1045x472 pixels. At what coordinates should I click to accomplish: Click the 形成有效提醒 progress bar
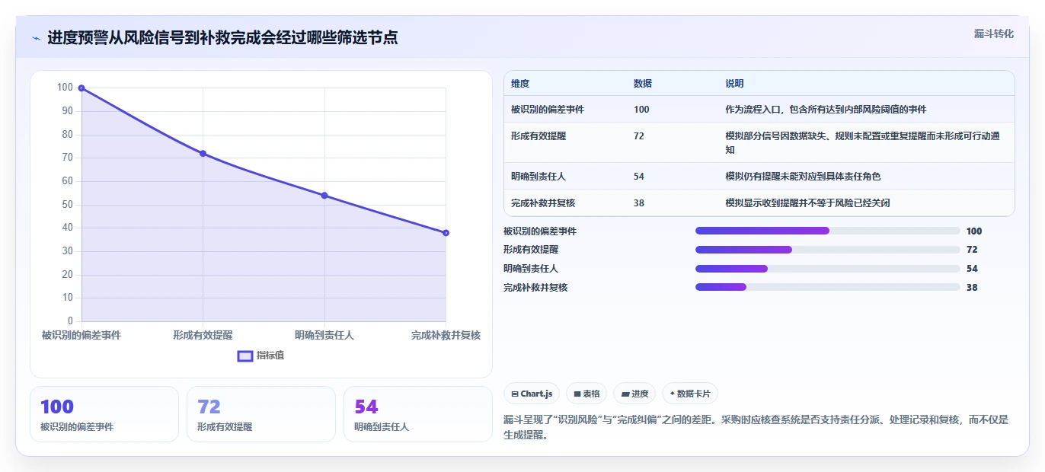[x=827, y=250]
